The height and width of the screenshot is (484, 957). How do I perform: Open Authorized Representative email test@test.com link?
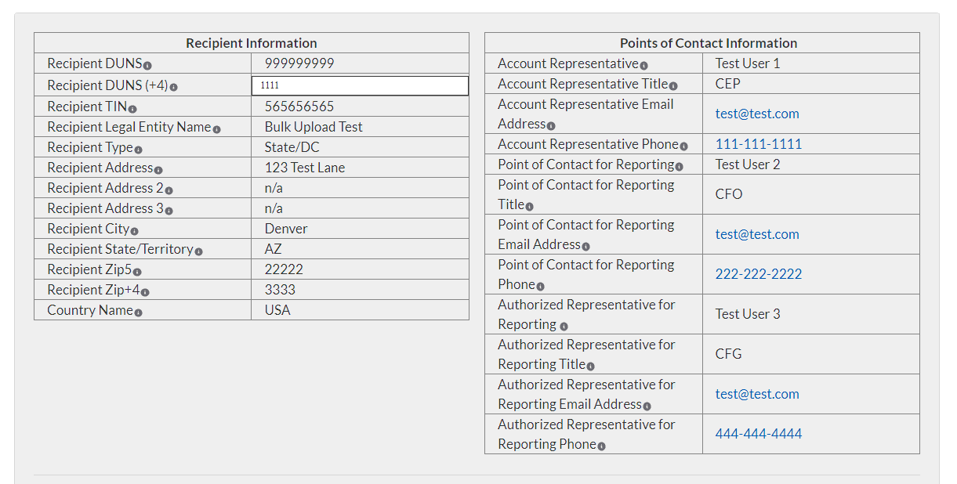tap(757, 394)
